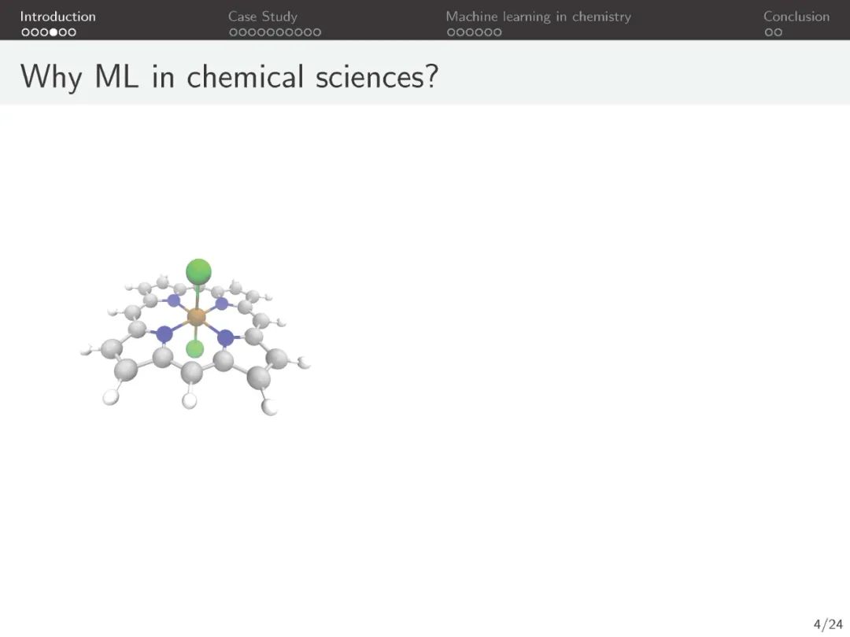Select last dot under Machine learning in chemistry
This screenshot has width=850, height=637.
497,32
